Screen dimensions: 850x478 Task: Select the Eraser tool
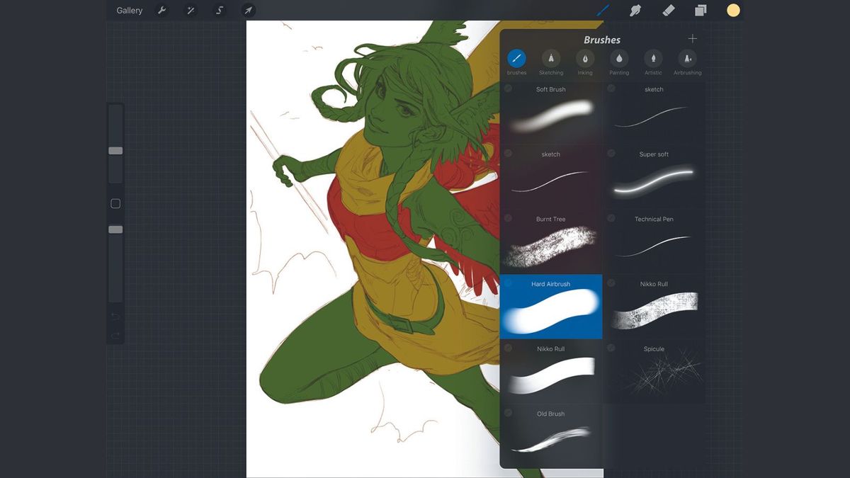pyautogui.click(x=668, y=10)
